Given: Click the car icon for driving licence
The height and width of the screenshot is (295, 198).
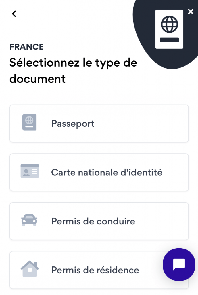Looking at the screenshot, I should click(x=29, y=220).
